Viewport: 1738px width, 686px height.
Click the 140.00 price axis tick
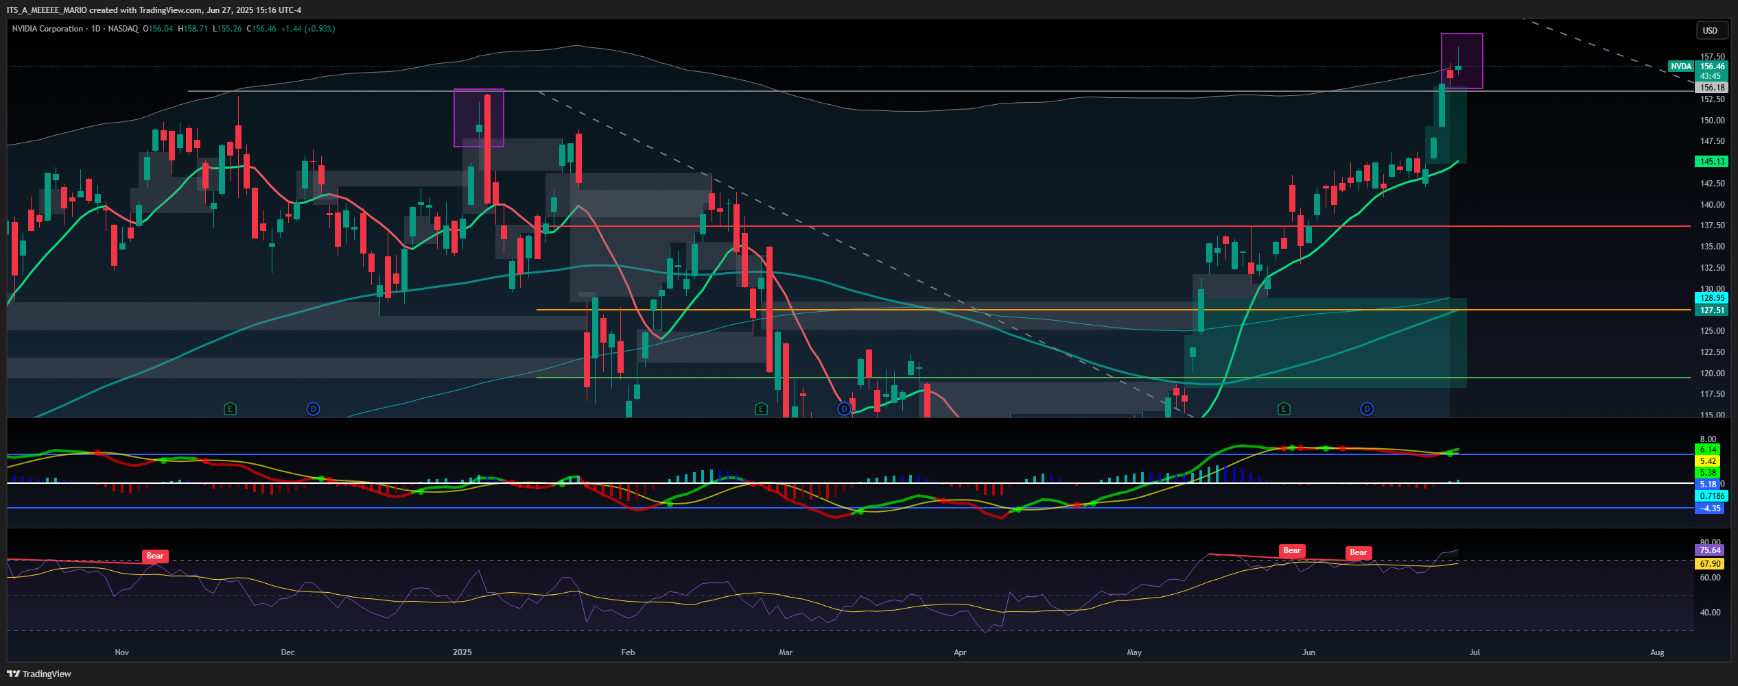[x=1712, y=205]
